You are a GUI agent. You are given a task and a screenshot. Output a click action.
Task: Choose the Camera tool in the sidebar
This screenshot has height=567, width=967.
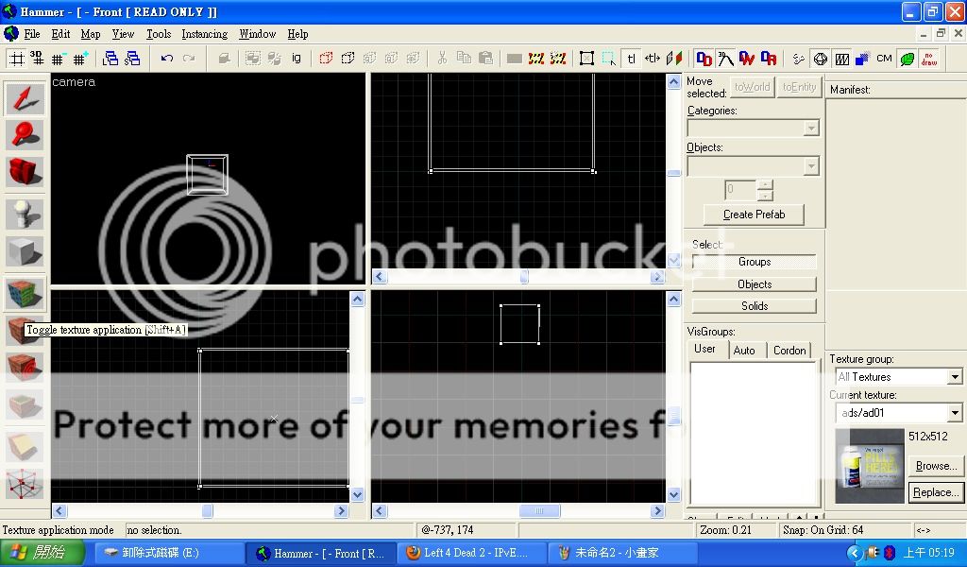tap(25, 171)
